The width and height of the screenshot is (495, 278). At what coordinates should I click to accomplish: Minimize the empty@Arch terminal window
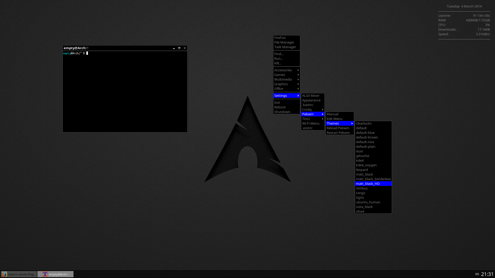174,48
